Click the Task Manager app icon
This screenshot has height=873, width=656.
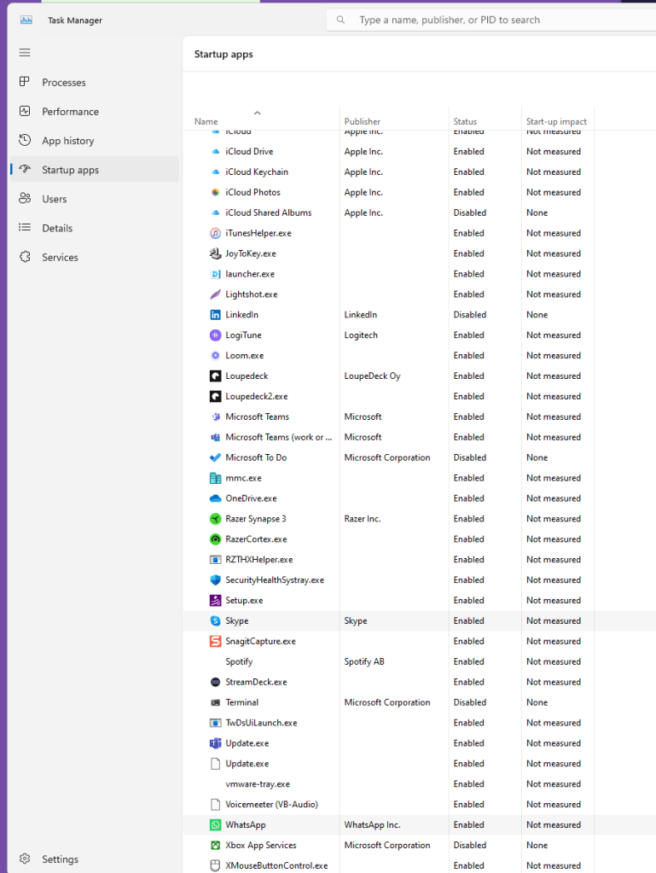26,20
